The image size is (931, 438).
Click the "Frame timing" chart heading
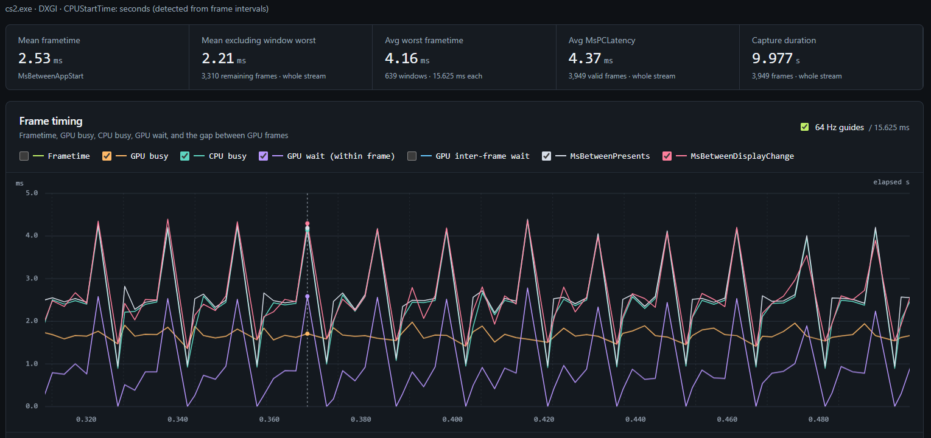coord(51,121)
